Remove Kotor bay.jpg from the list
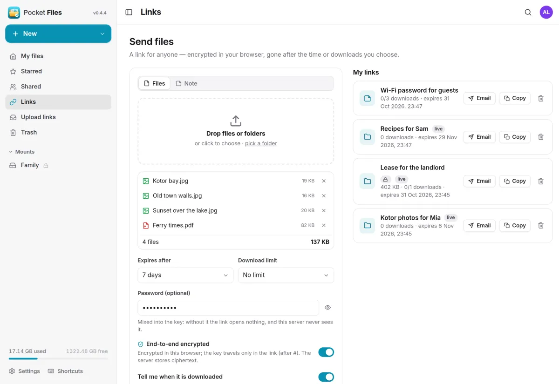 click(324, 181)
